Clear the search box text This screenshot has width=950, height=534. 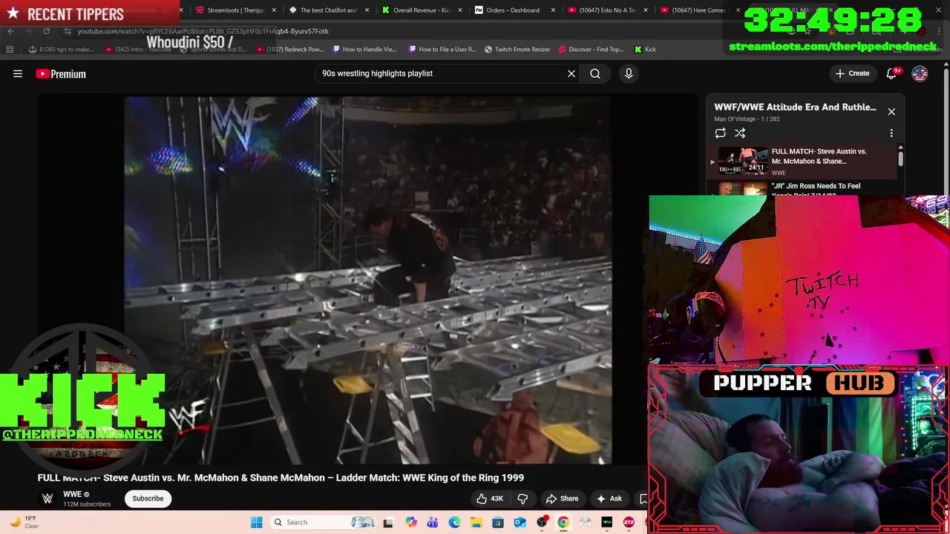(x=571, y=73)
